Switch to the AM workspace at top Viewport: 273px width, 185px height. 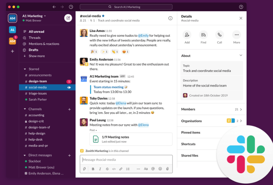(12, 18)
